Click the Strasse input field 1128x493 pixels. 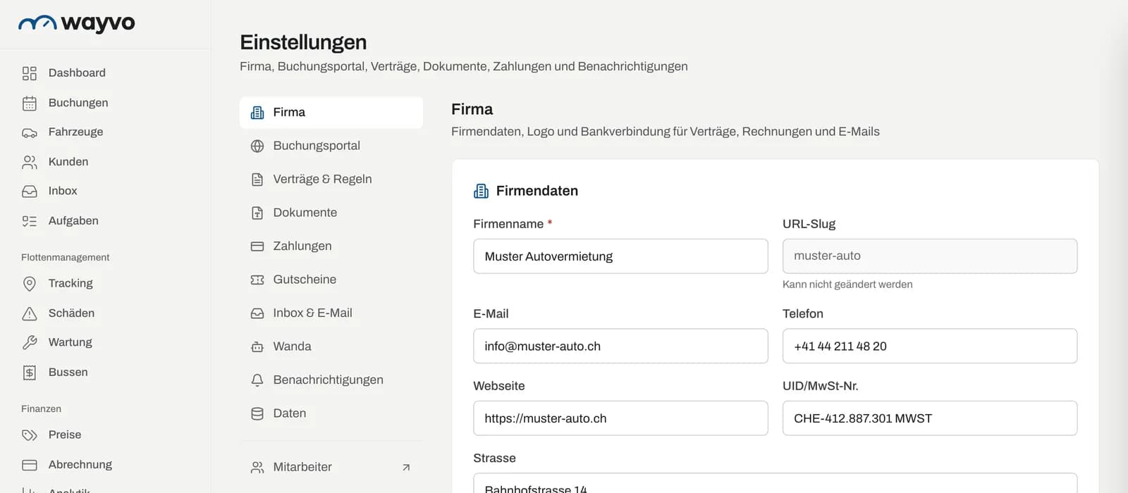point(775,483)
